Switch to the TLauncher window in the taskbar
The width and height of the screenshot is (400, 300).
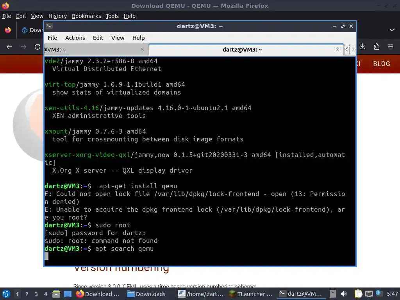[250, 294]
